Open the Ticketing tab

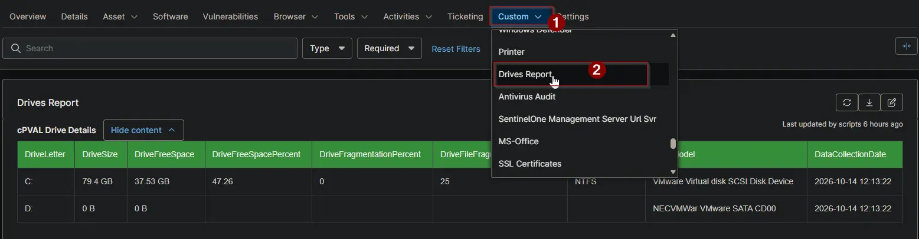pyautogui.click(x=465, y=16)
